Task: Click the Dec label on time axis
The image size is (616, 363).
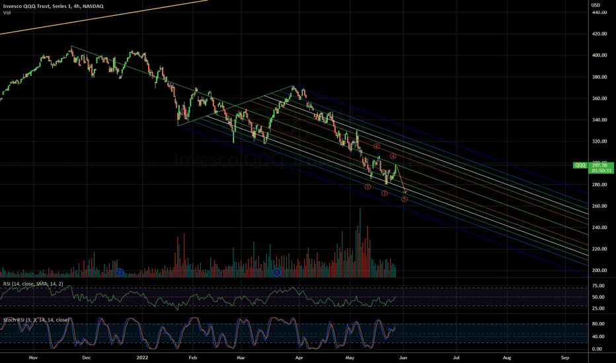Action: [x=86, y=358]
